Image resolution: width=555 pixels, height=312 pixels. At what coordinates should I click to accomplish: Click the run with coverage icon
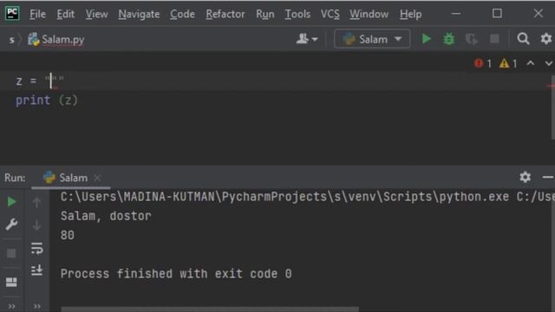(x=471, y=39)
